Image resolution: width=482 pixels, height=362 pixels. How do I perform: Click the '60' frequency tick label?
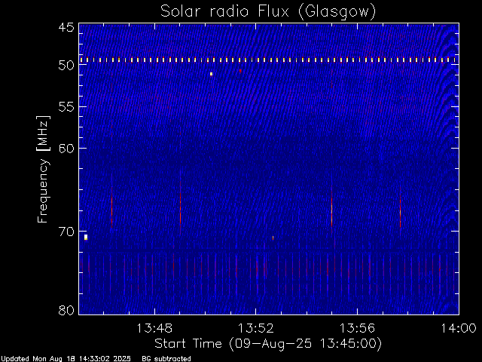(x=66, y=148)
